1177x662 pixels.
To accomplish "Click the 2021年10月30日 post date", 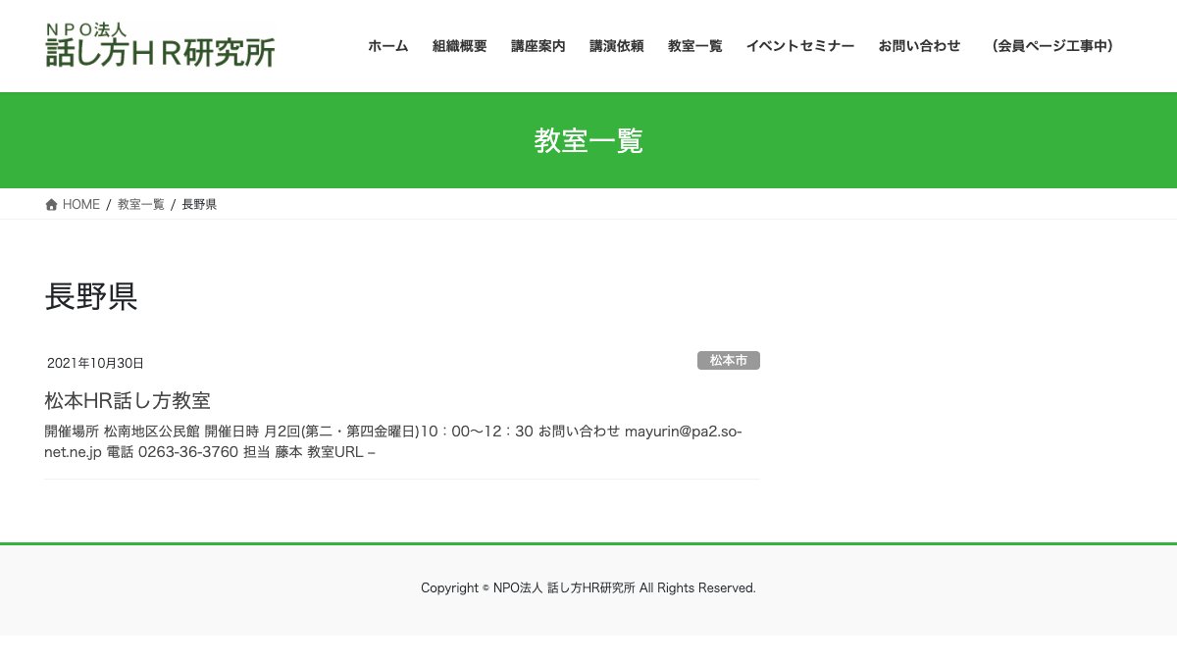I will click(x=95, y=363).
